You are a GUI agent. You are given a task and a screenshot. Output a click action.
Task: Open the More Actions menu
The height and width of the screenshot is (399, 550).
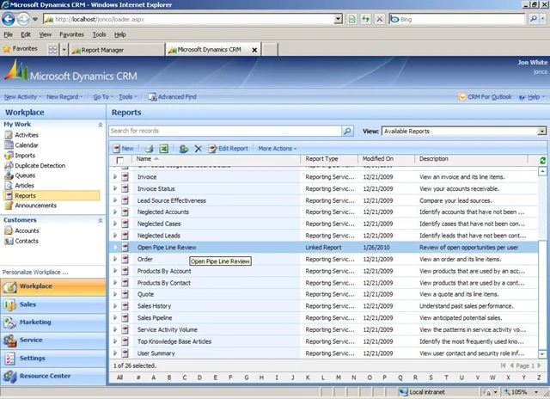[x=277, y=149]
